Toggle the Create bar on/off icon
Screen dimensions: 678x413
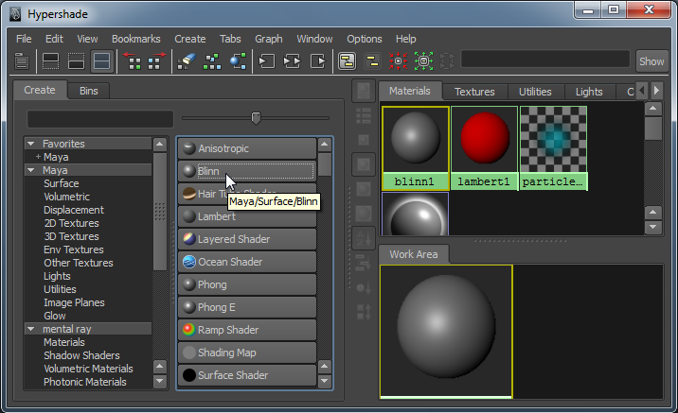22,61
